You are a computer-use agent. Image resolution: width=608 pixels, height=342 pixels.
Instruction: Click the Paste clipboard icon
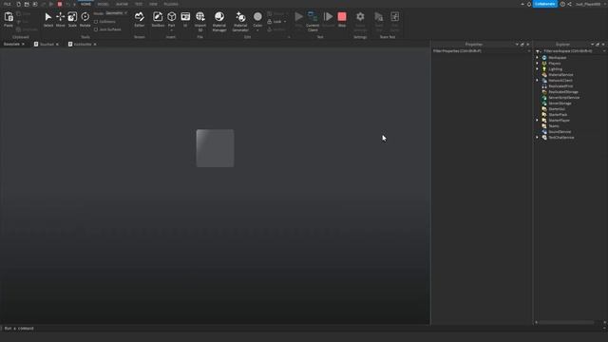[9, 17]
